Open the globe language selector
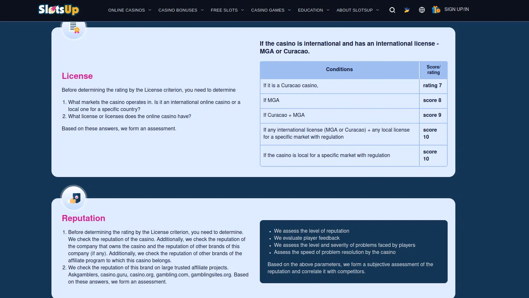The image size is (529, 298). coord(422,10)
